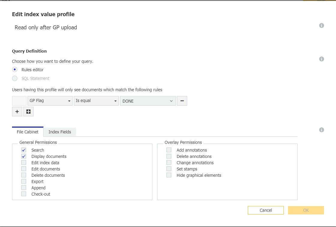Screen dimensions: 336x227
Task: Open the DONE value dropdown
Action: pos(148,101)
